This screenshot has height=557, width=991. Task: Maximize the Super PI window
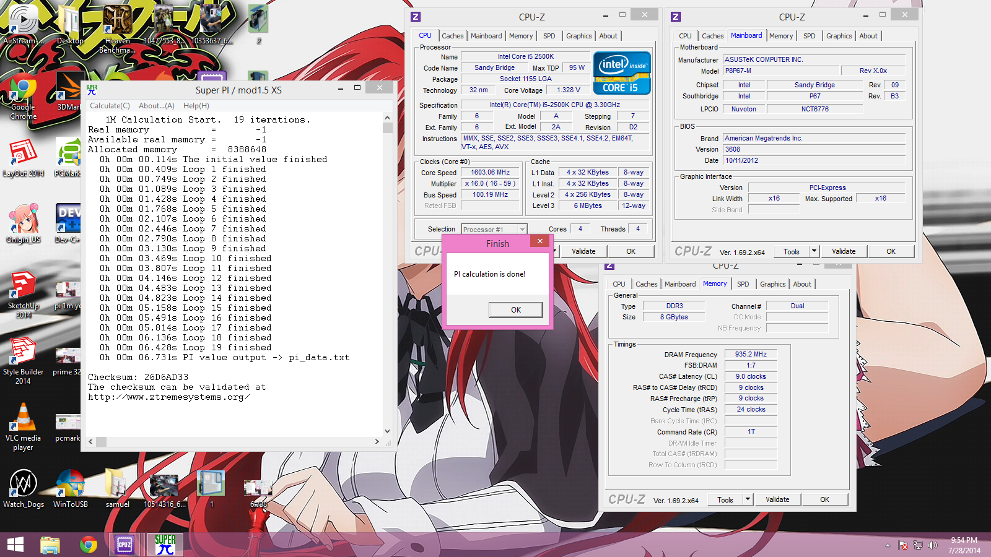357,88
